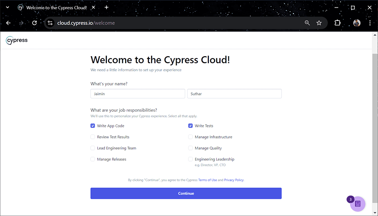The image size is (378, 216).
Task: Check the Manage Infrastructure checkbox
Action: tap(190, 137)
